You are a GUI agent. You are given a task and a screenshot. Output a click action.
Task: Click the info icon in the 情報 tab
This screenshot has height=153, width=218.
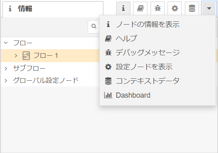[10, 8]
